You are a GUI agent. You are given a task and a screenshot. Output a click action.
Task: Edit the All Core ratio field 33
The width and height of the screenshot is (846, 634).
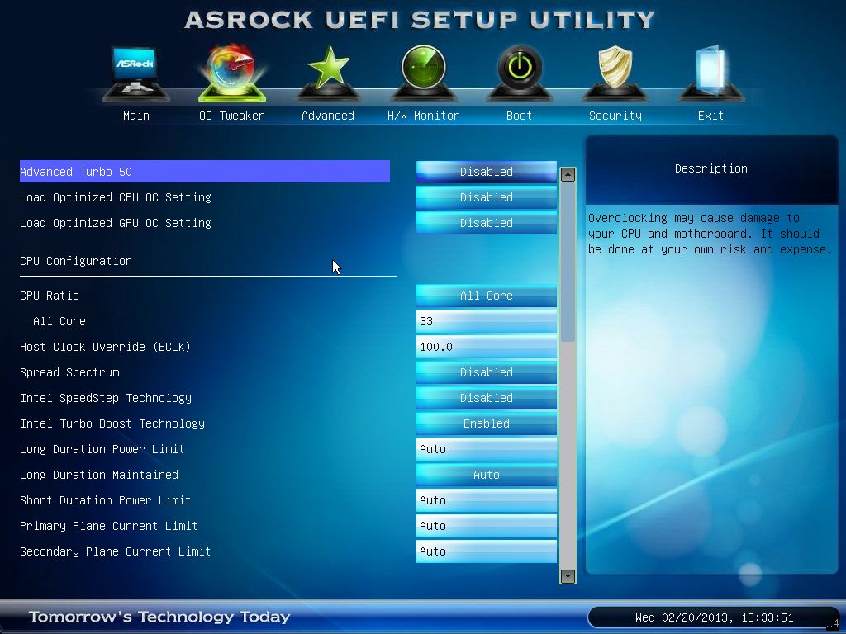[x=486, y=321]
